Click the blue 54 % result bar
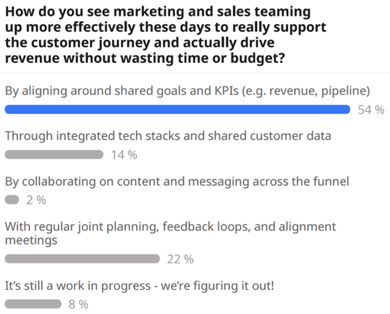390x314 pixels. tap(177, 109)
